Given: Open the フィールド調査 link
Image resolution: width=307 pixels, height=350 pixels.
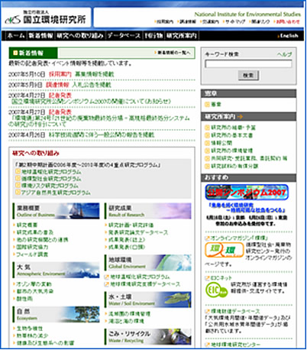Looking at the screenshot, I should click(32, 254).
